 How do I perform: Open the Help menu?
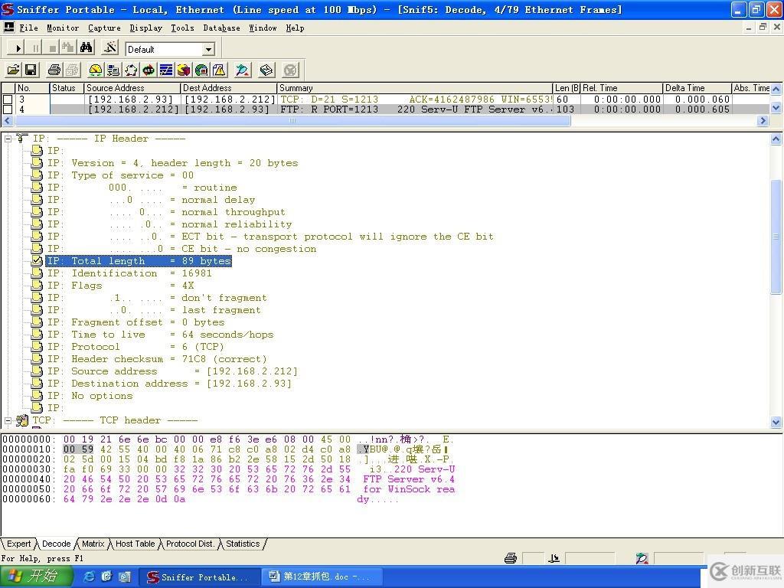coord(295,28)
